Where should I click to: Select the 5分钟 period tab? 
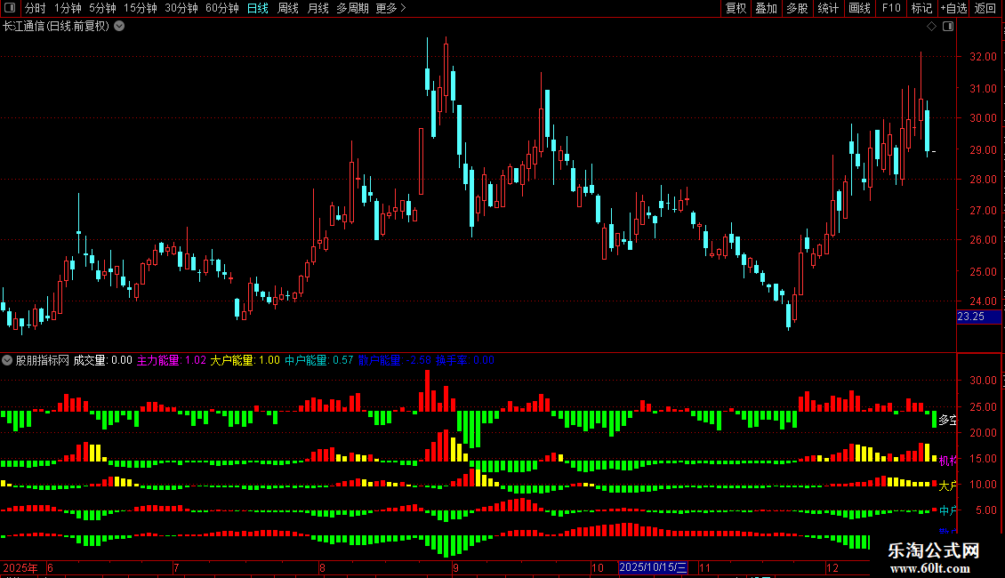click(102, 8)
